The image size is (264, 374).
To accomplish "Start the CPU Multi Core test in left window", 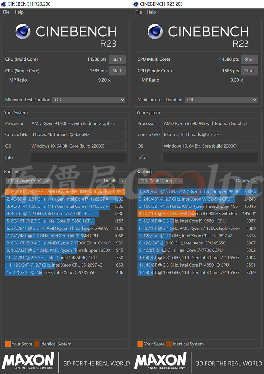I will click(x=117, y=59).
